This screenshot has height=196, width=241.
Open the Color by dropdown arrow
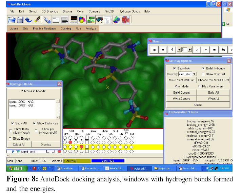[194, 74]
